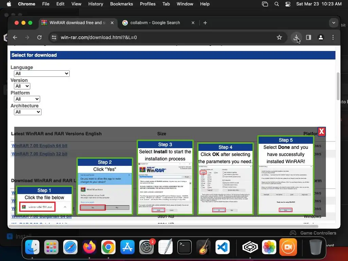Download WinRAR 7.00 English 32 bit

(39, 154)
